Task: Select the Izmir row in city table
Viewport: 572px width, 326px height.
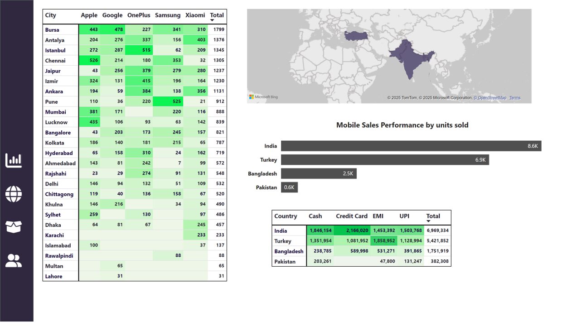Action: tap(135, 81)
